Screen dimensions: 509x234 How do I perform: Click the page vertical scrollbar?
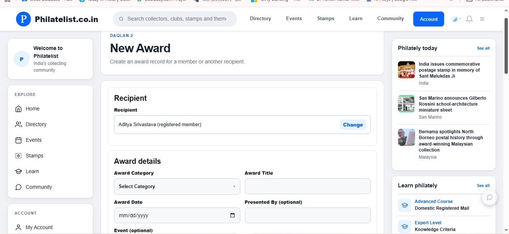tap(506, 46)
